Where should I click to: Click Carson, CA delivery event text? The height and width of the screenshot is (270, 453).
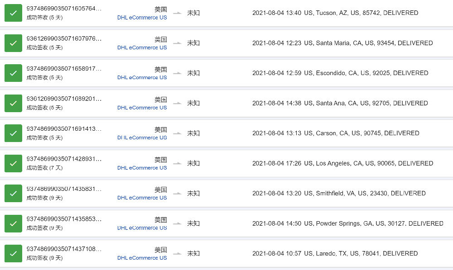(x=336, y=133)
